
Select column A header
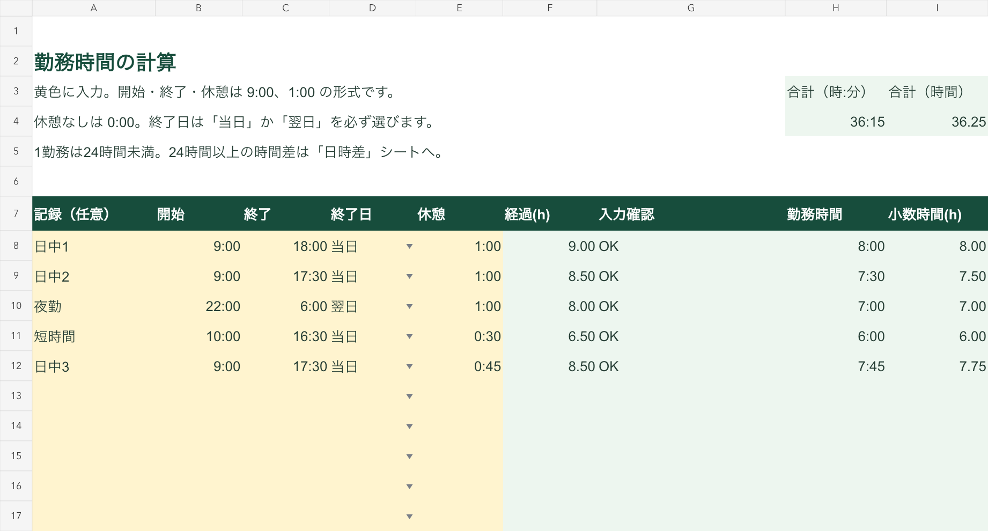94,8
